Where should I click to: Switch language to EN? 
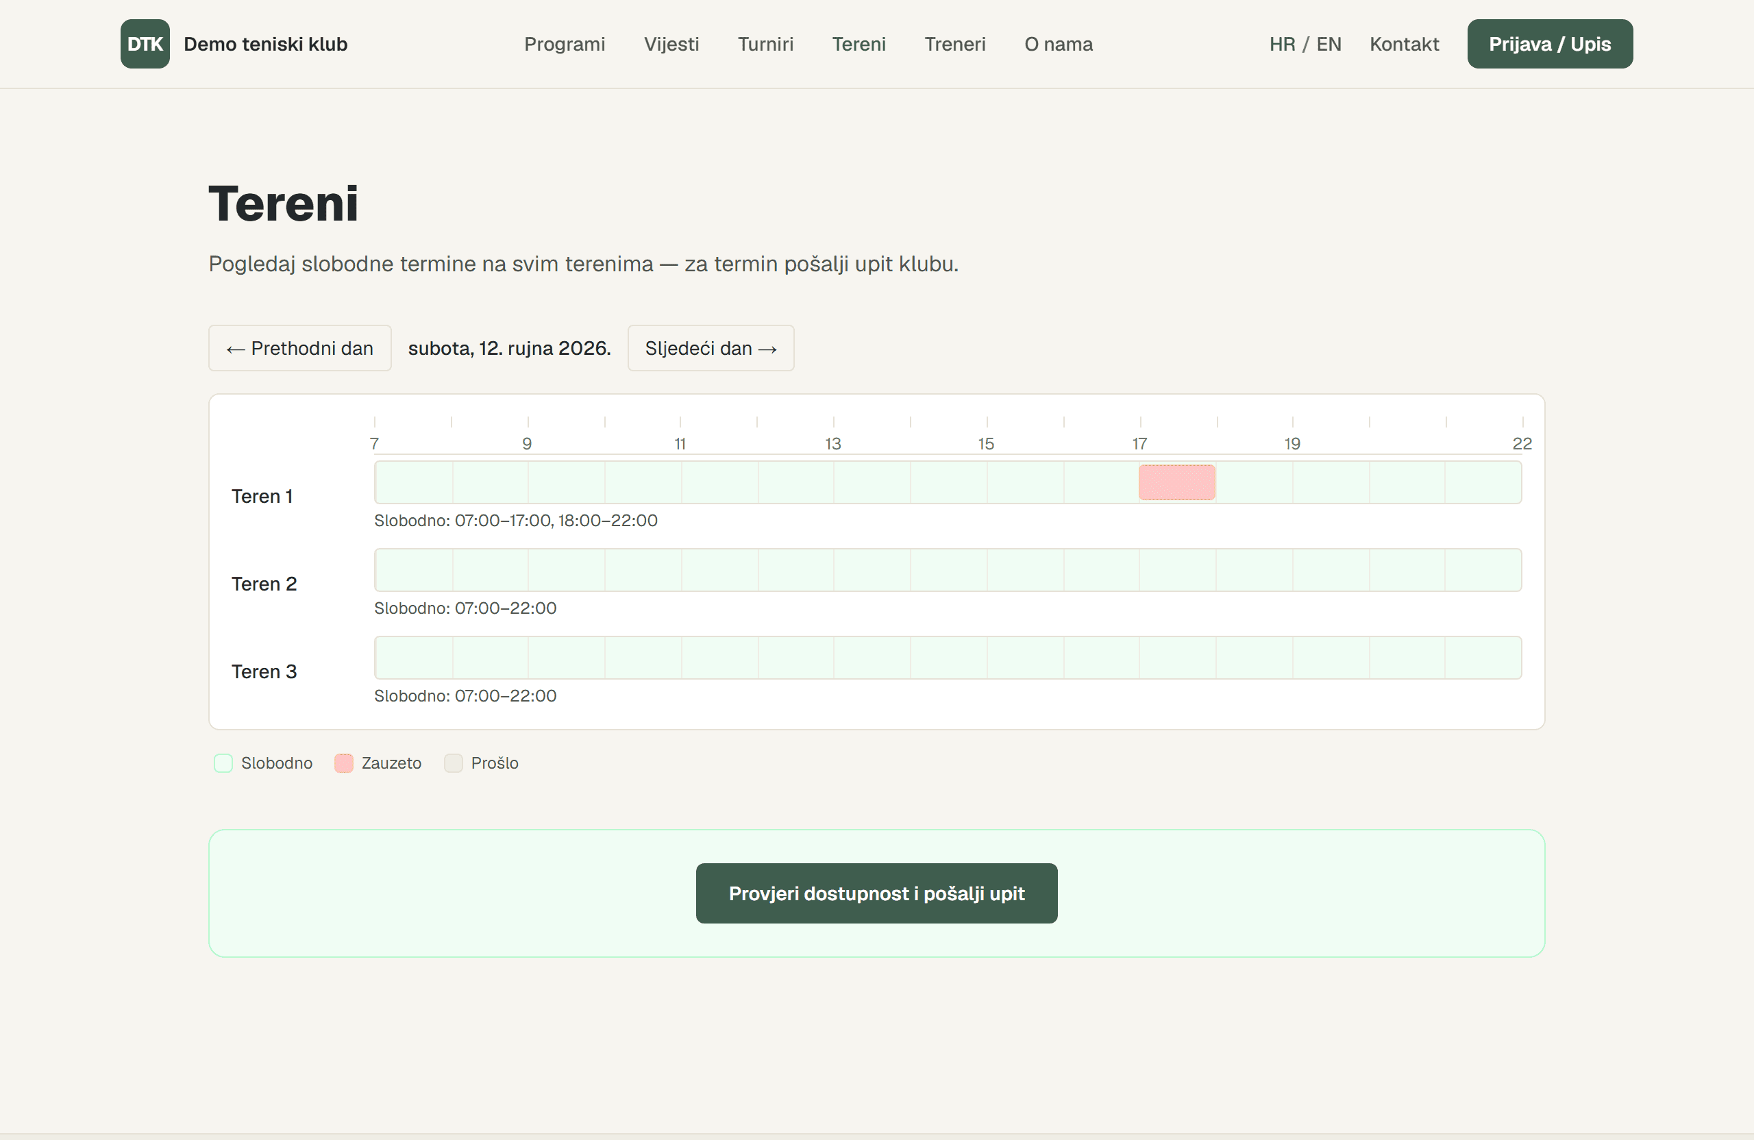(x=1329, y=45)
